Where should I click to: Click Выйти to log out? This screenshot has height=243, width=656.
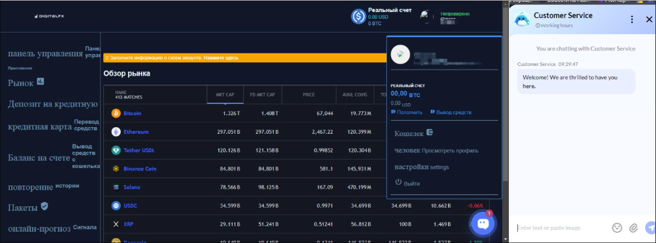pyautogui.click(x=412, y=184)
